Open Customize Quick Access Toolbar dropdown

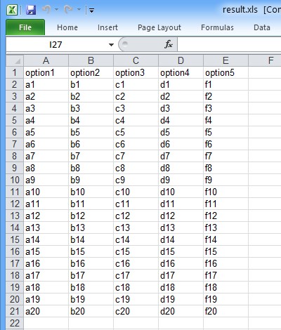[91, 11]
